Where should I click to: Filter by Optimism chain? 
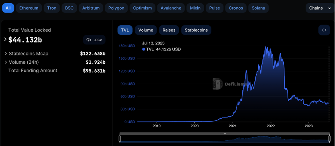point(142,8)
